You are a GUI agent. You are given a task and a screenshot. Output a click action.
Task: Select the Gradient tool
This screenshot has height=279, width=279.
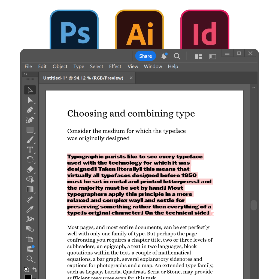[x=30, y=189]
